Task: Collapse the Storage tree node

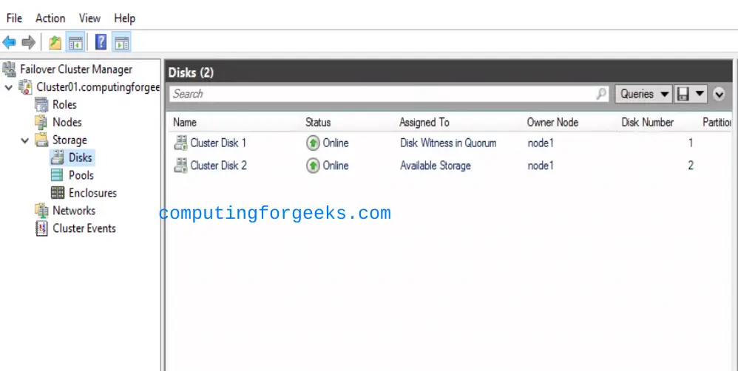Action: click(24, 140)
